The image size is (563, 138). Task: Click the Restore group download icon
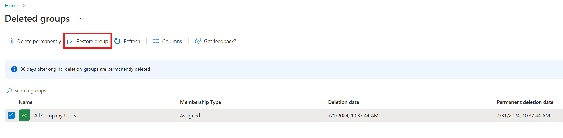pos(70,41)
